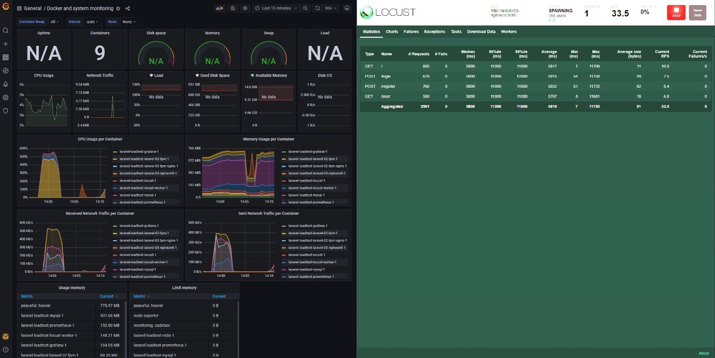Click the red STOP button in Locust
The height and width of the screenshot is (358, 715).
coord(676,13)
